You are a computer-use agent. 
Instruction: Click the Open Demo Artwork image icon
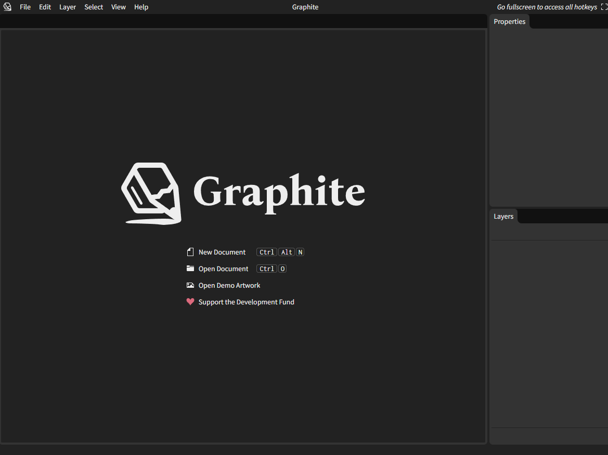(x=190, y=285)
